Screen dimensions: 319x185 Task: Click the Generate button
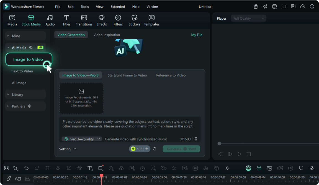pyautogui.click(x=181, y=149)
